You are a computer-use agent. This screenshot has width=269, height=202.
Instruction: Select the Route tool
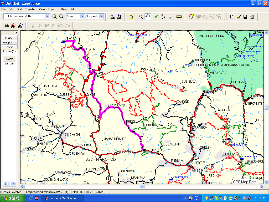click(163, 17)
